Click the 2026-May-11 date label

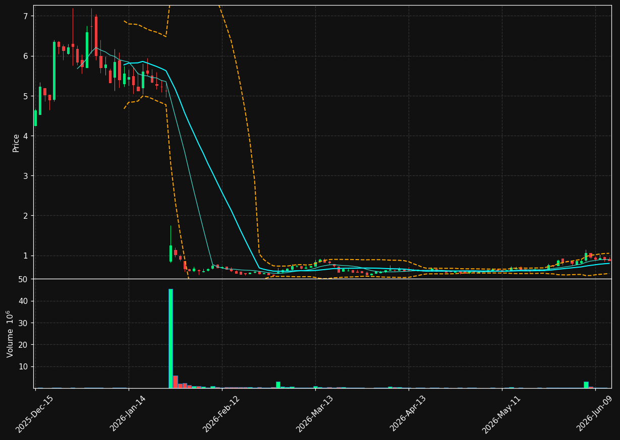click(x=501, y=414)
